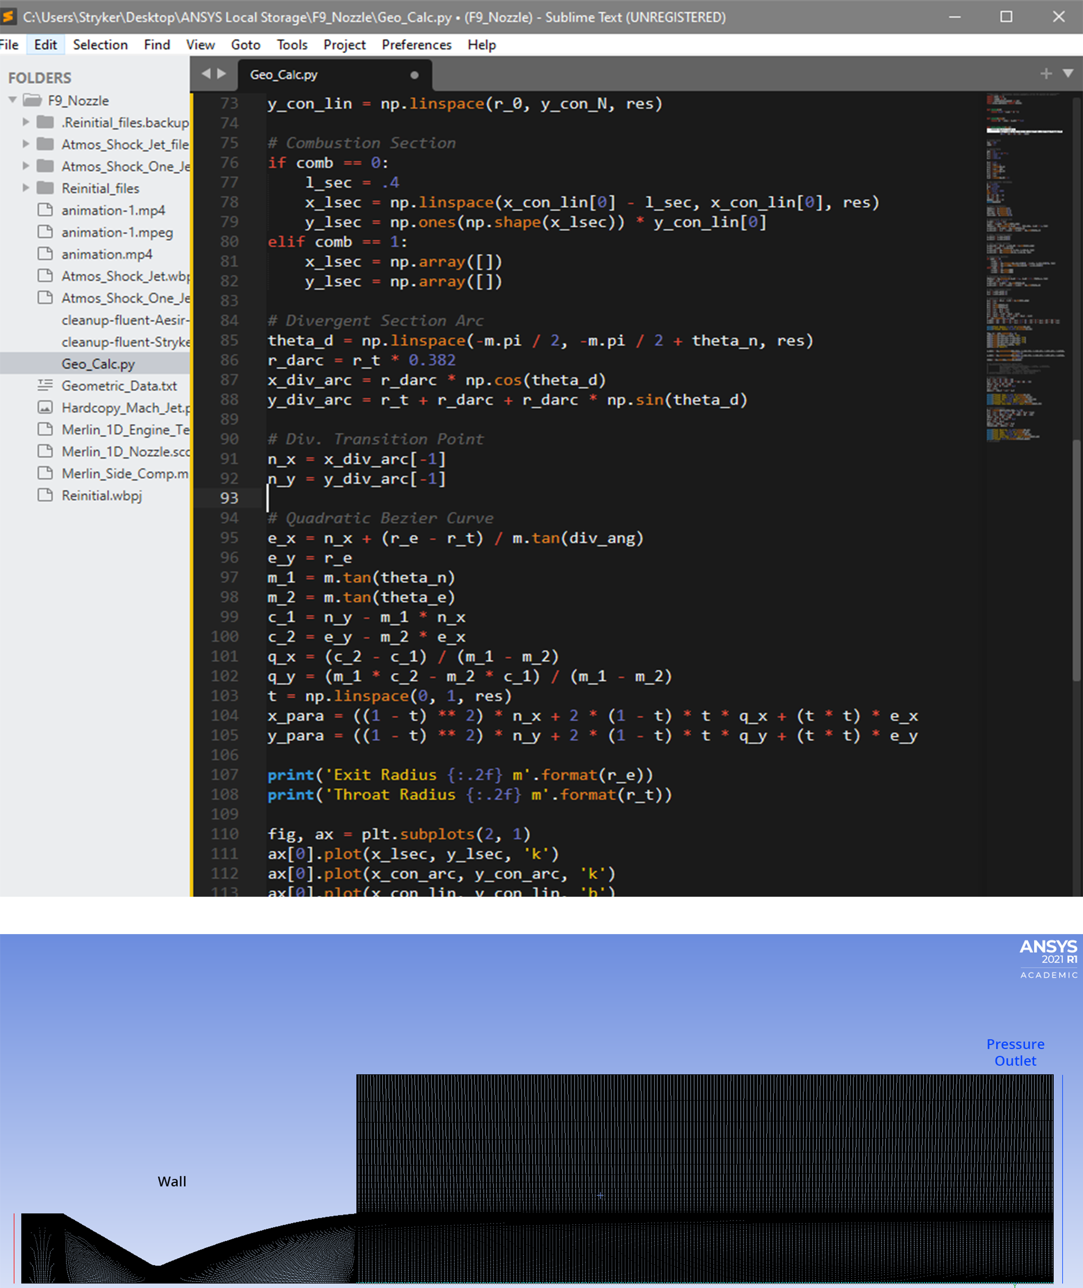
Task: Open the Geometric_Data.txt file
Action: click(x=119, y=386)
